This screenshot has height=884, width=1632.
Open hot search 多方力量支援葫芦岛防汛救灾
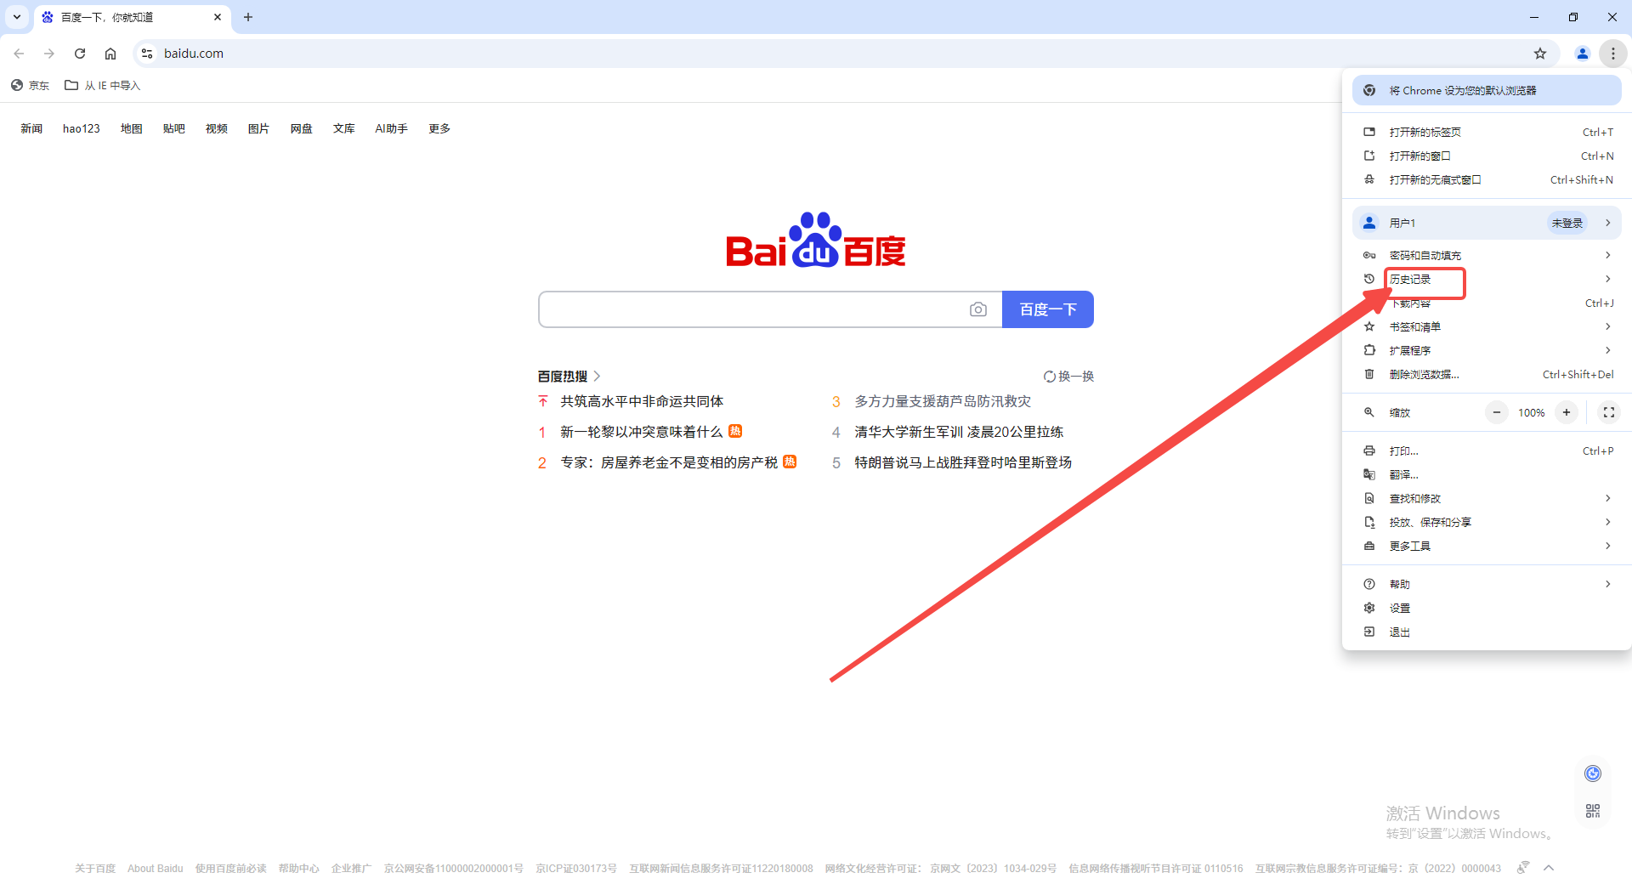point(943,401)
